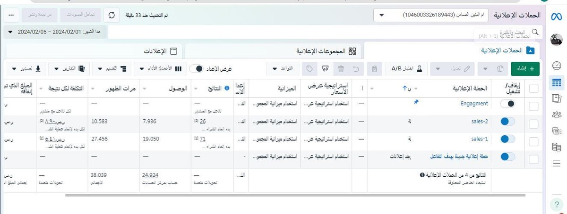Open the sales-1 campaign link
The height and width of the screenshot is (214, 567).
coord(480,139)
